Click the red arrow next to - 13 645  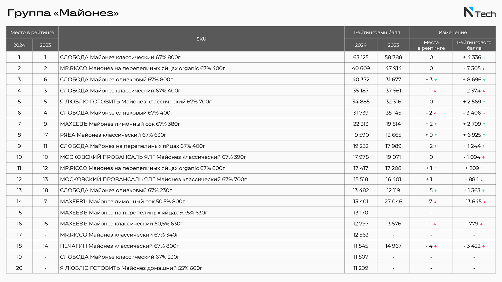coord(484,202)
